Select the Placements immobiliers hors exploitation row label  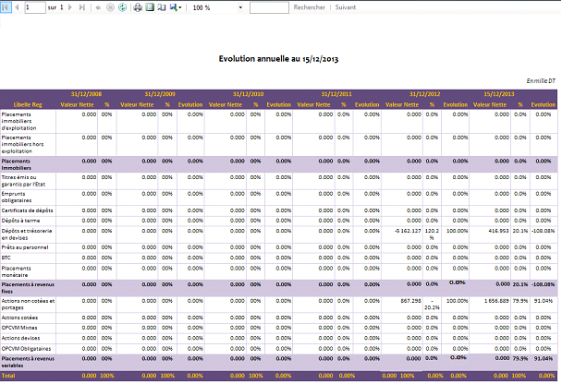[22, 144]
